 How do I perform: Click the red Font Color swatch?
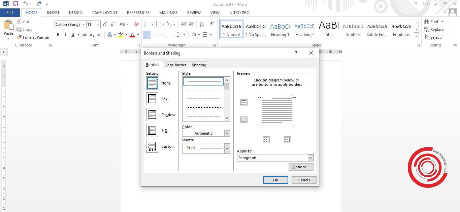(133, 35)
